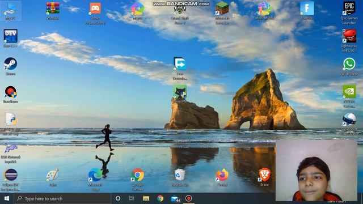The width and height of the screenshot is (363, 204).
Task: Open the Windows Start menu
Action: [x=7, y=198]
